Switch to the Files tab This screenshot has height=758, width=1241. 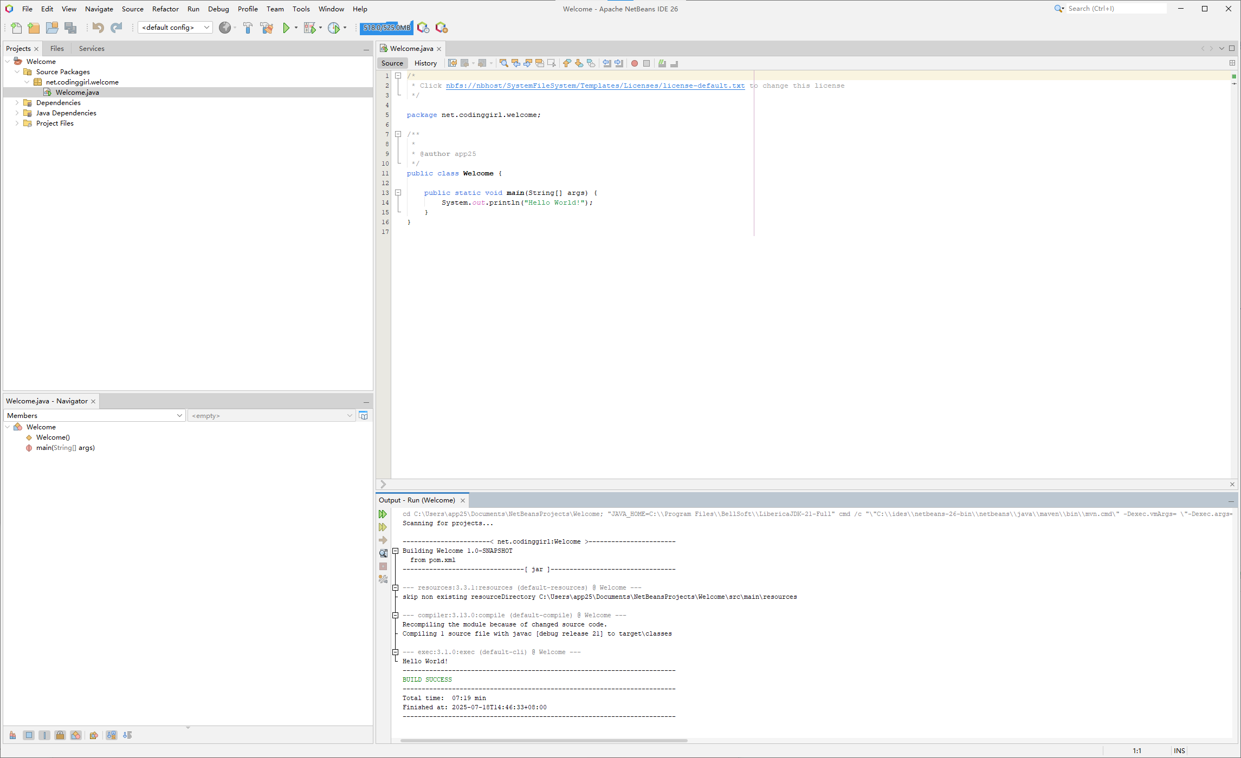point(57,48)
